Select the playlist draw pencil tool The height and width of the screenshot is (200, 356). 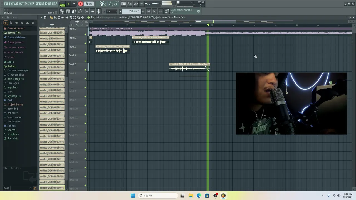[x=51, y=17]
